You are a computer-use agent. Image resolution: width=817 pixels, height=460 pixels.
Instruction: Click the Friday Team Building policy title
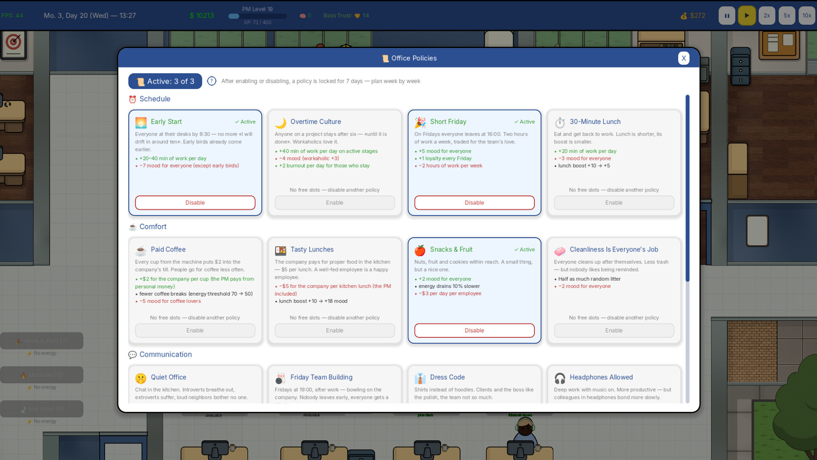click(321, 377)
